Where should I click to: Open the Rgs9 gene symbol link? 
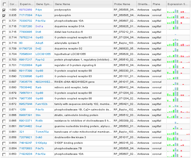[x=39, y=65]
